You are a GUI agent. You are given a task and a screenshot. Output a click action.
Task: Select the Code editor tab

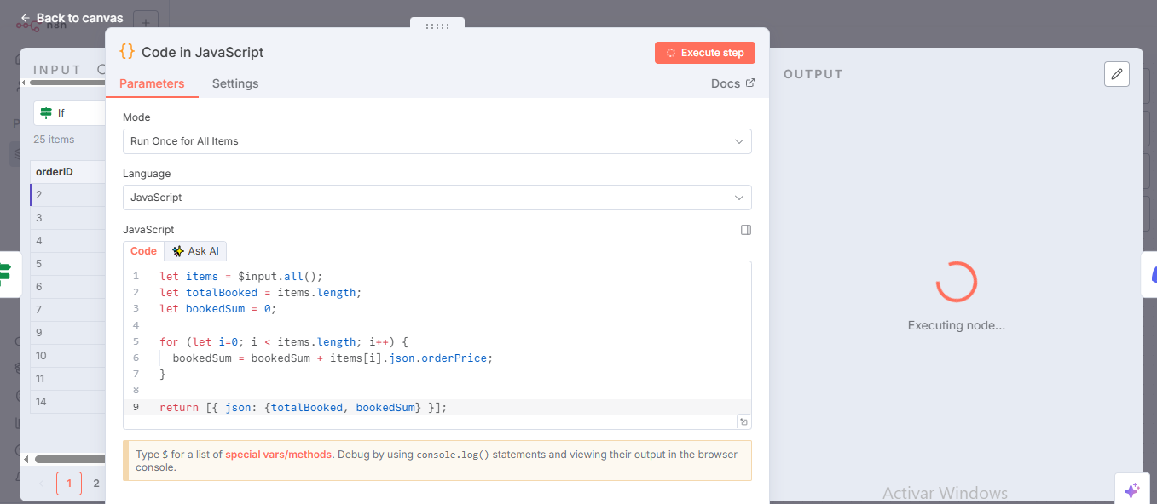[x=143, y=251]
